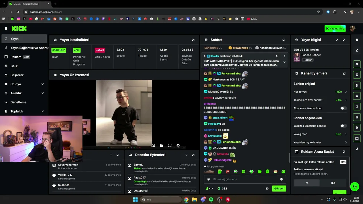Open the hamburger menu beside KICK logo
Viewport: 363px width, 204px height.
6,29
